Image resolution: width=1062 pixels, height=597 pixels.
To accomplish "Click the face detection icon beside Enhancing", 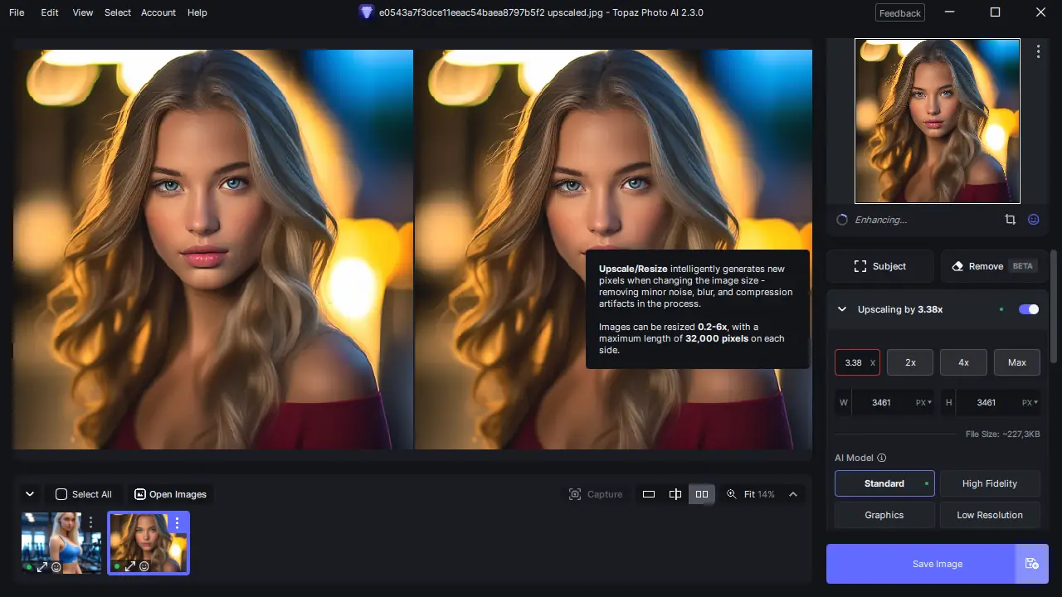I will (x=1033, y=219).
